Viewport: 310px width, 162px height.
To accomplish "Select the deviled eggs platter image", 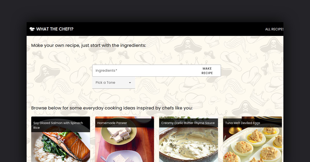I will click(252, 145).
